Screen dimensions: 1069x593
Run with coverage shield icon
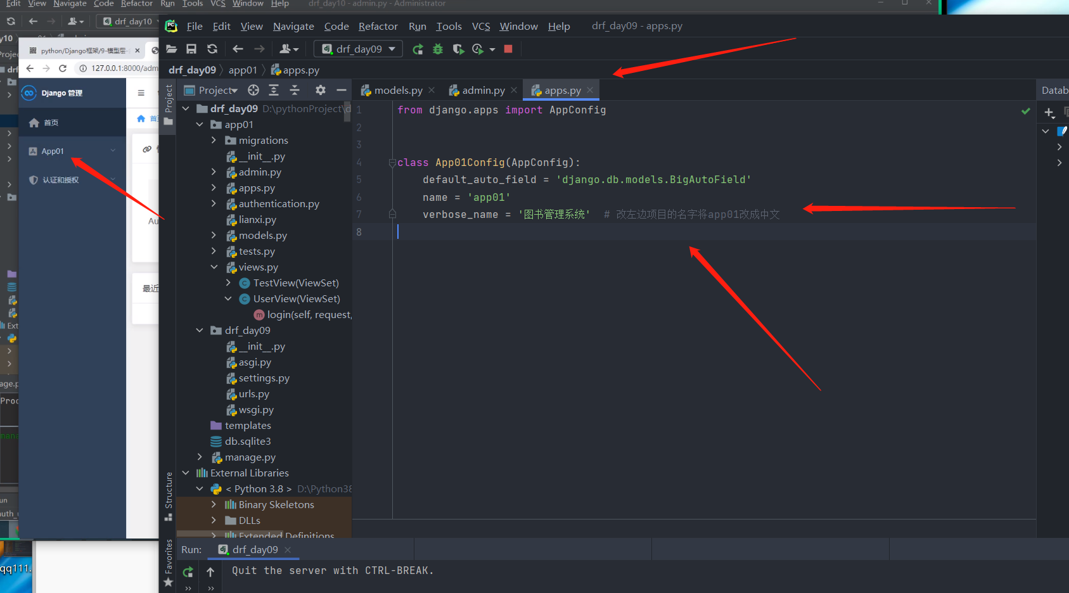[x=458, y=49]
